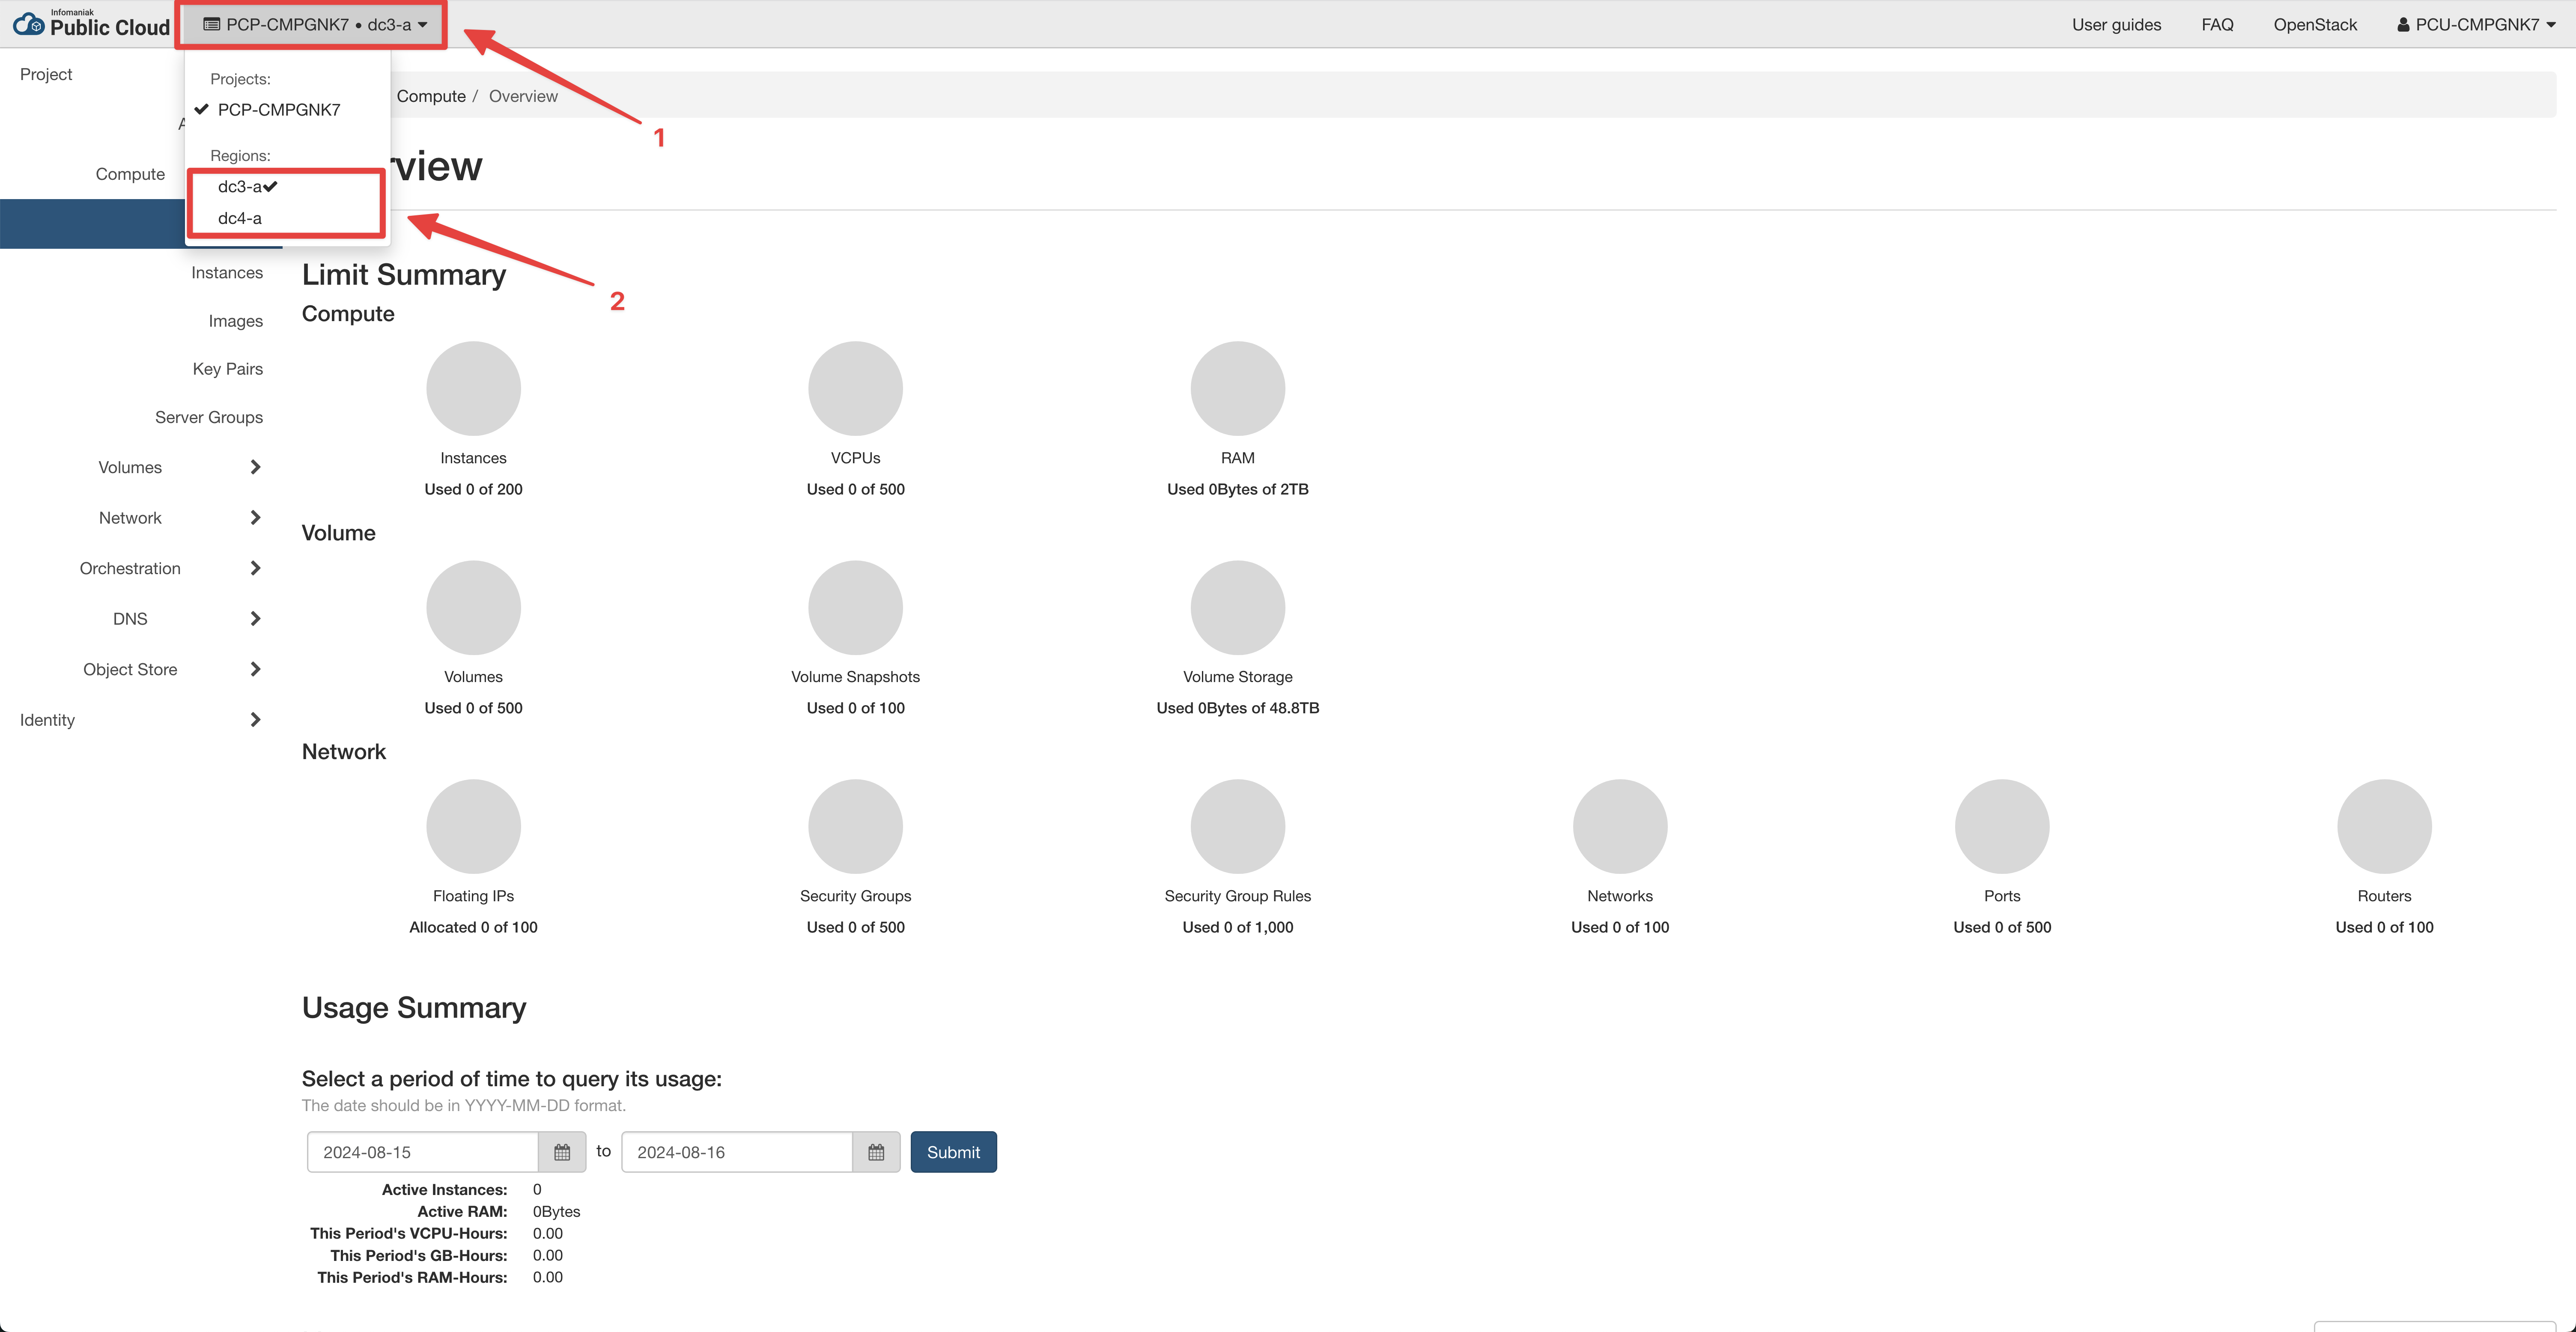
Task: Click the Active Instances value label
Action: coord(444,1190)
